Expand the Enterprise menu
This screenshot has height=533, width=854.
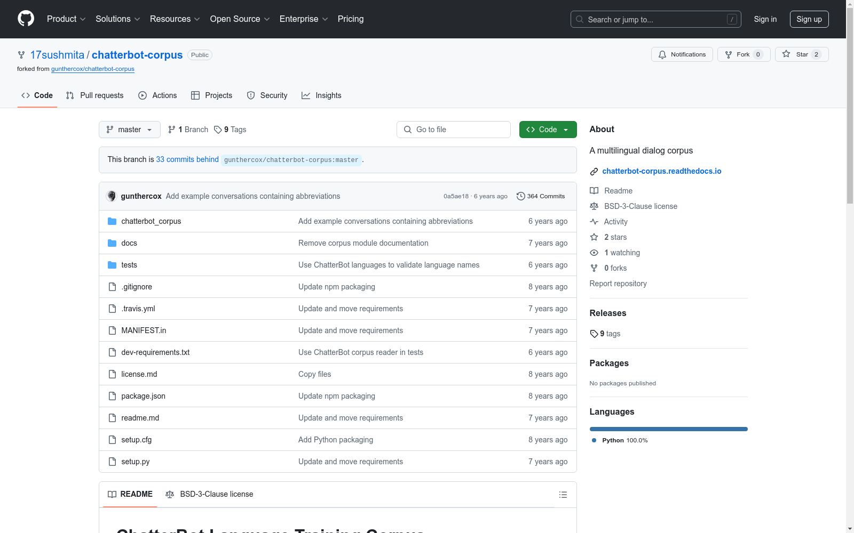[x=304, y=19]
